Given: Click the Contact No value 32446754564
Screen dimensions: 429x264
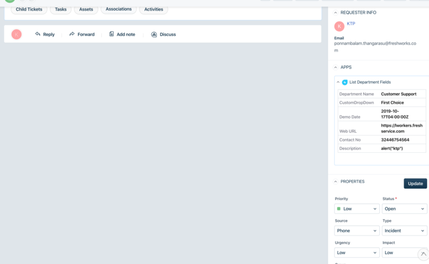Looking at the screenshot, I should pyautogui.click(x=395, y=140).
